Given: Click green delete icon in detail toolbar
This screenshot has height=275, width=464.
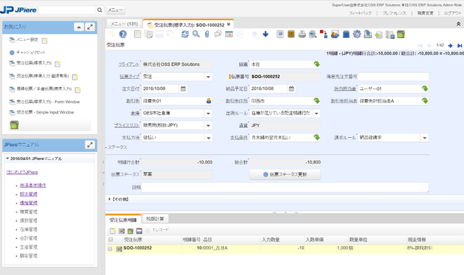Looking at the screenshot, I should (x=130, y=231).
